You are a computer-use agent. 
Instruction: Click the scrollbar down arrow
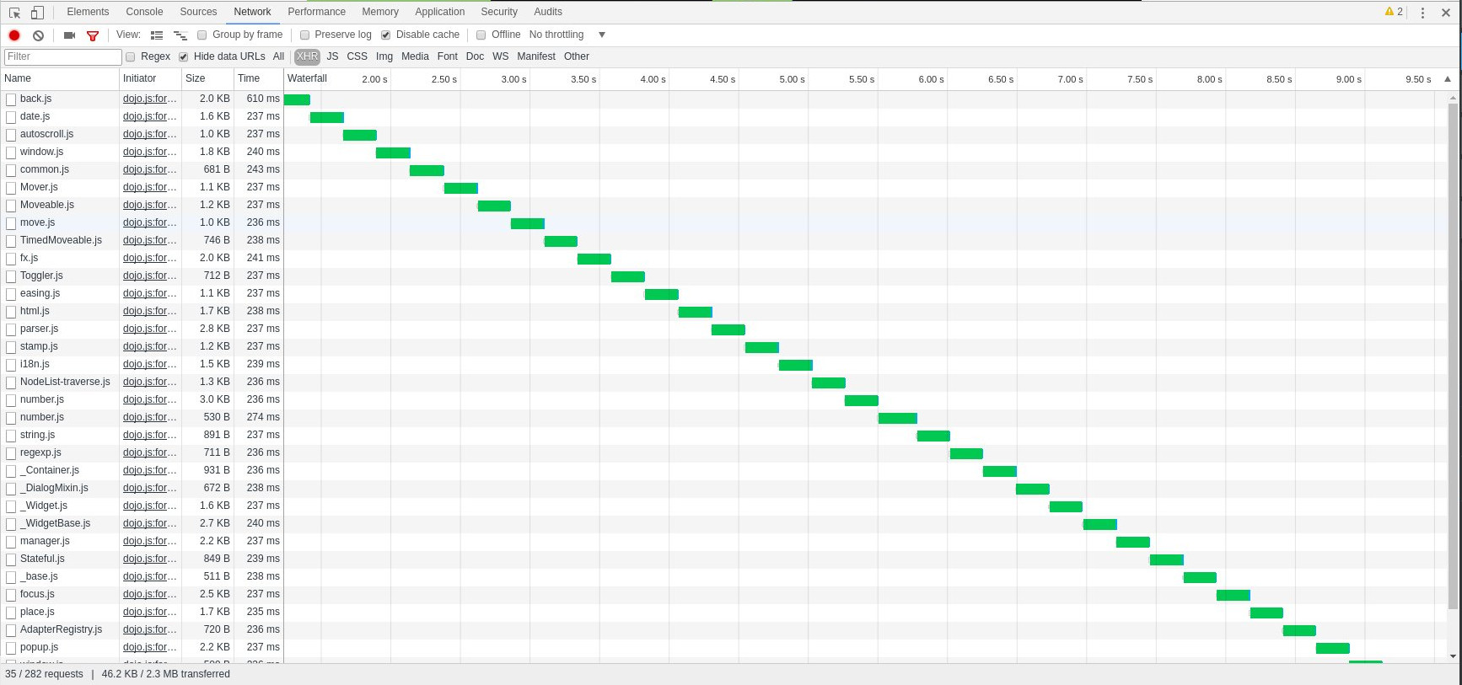click(x=1453, y=656)
